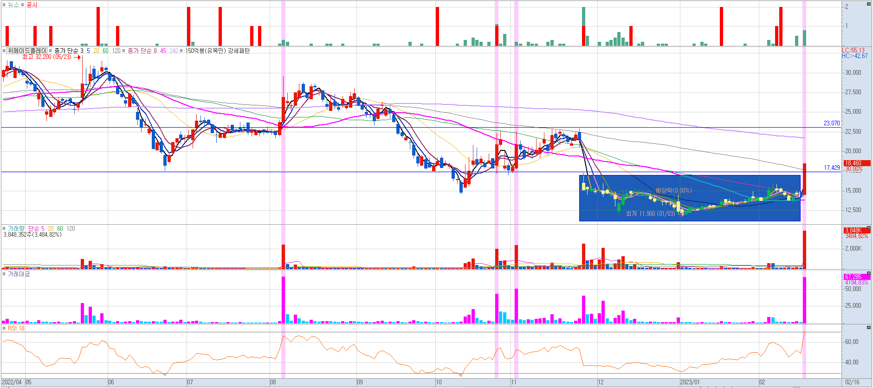873x388 pixels.
Task: Click the square marker beside 뉴스
Action: point(4,5)
